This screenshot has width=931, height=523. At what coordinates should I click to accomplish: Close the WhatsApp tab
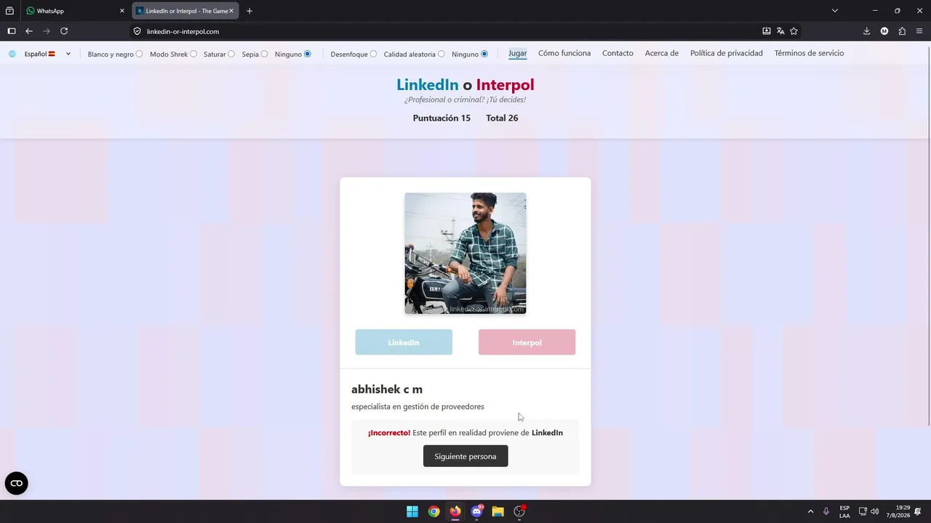(122, 11)
